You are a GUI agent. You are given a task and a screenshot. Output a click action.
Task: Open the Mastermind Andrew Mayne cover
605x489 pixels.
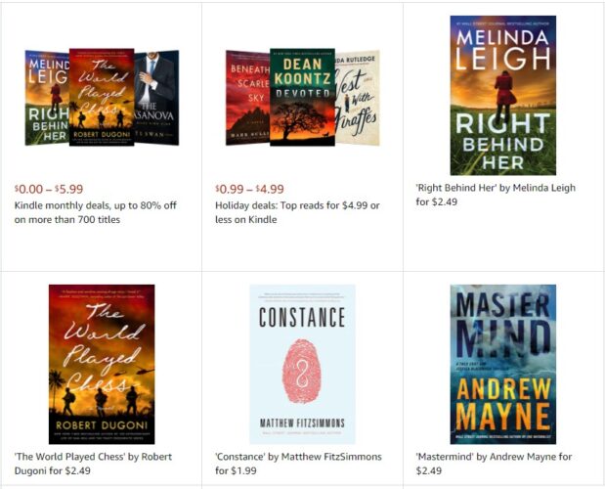click(502, 364)
